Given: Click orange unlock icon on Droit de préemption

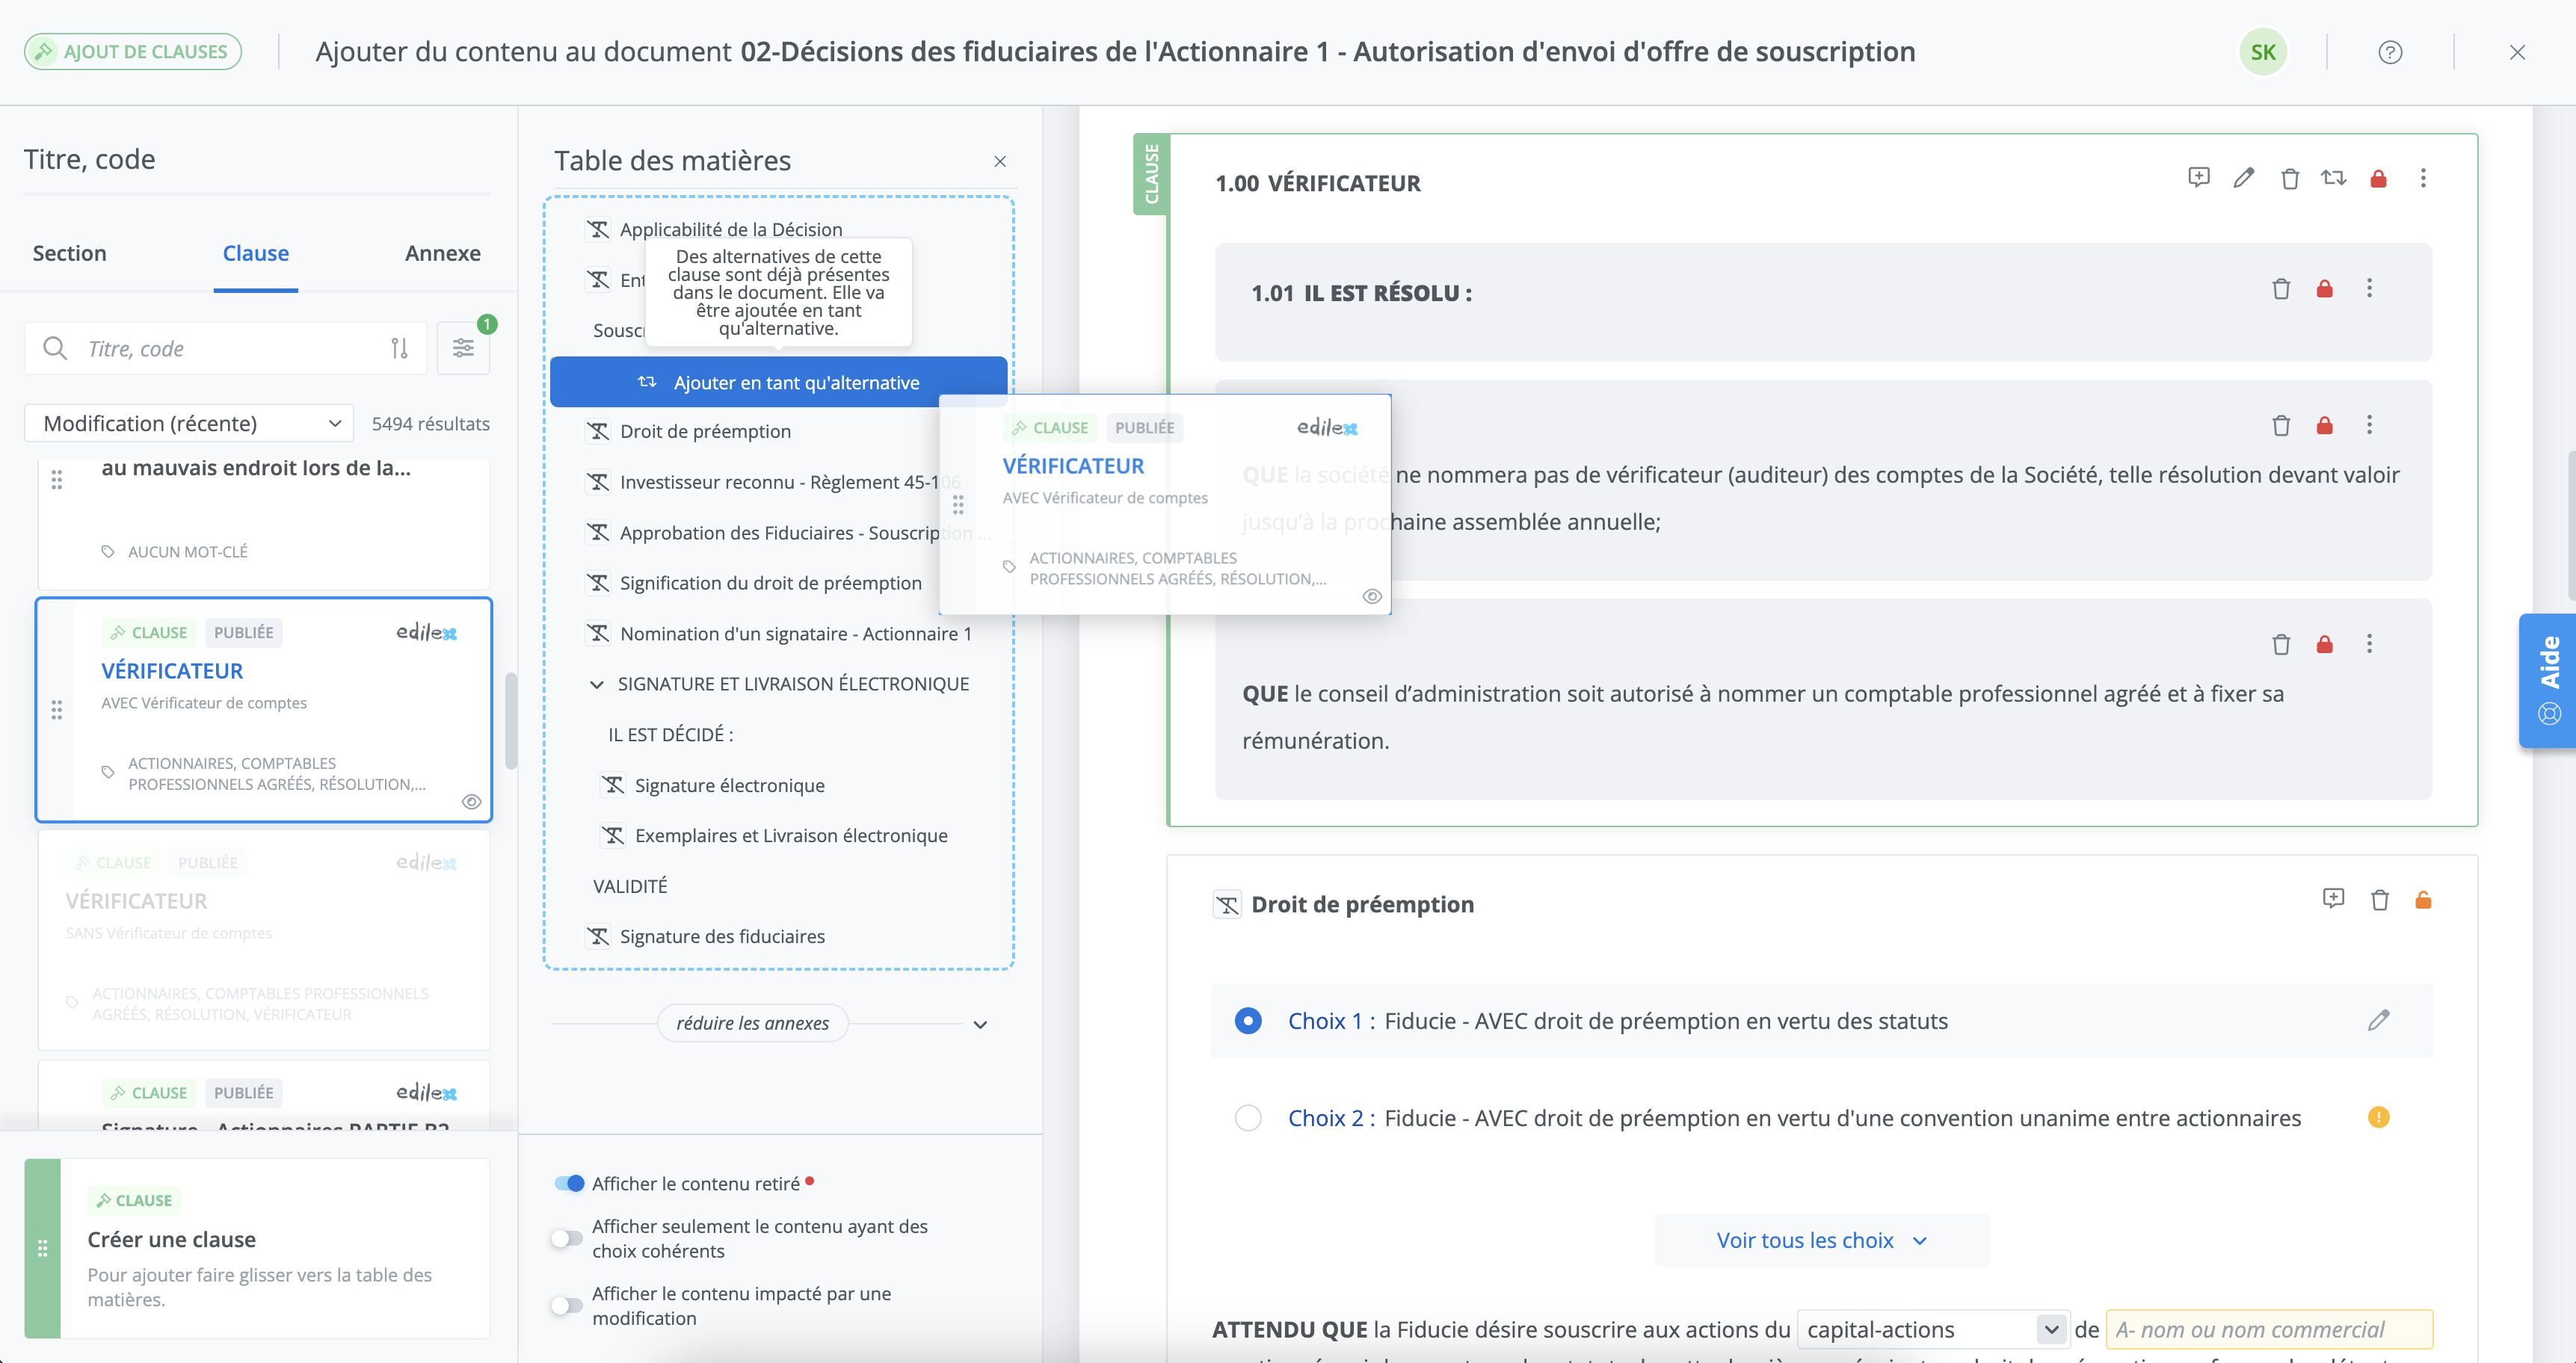Looking at the screenshot, I should (x=2422, y=900).
